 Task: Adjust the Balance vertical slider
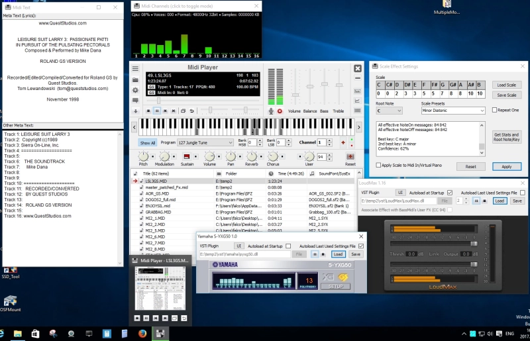click(310, 86)
